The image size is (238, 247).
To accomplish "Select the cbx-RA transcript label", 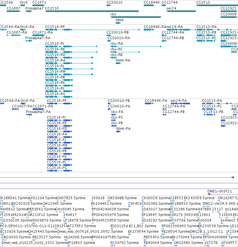I will [x=117, y=44].
